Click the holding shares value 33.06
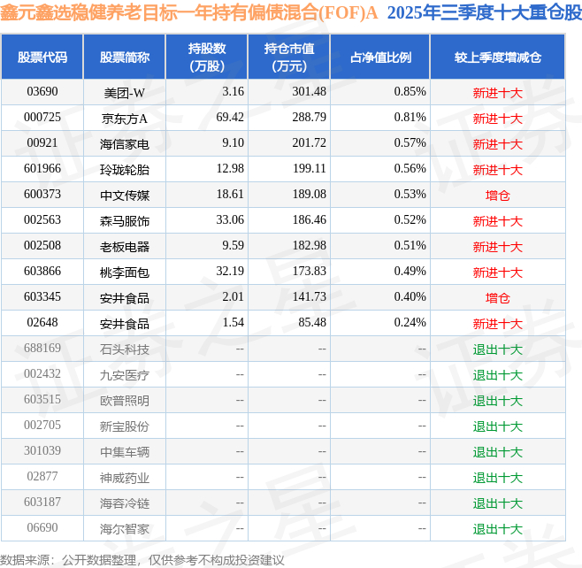This screenshot has height=568, width=582. (x=230, y=219)
